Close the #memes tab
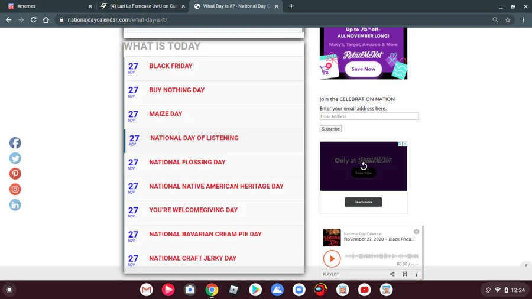The height and width of the screenshot is (299, 532). 90,6
